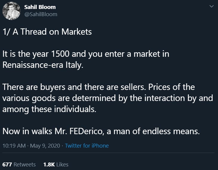
Task: Click the "Renaissance-era Italy" text
Action: [42, 65]
